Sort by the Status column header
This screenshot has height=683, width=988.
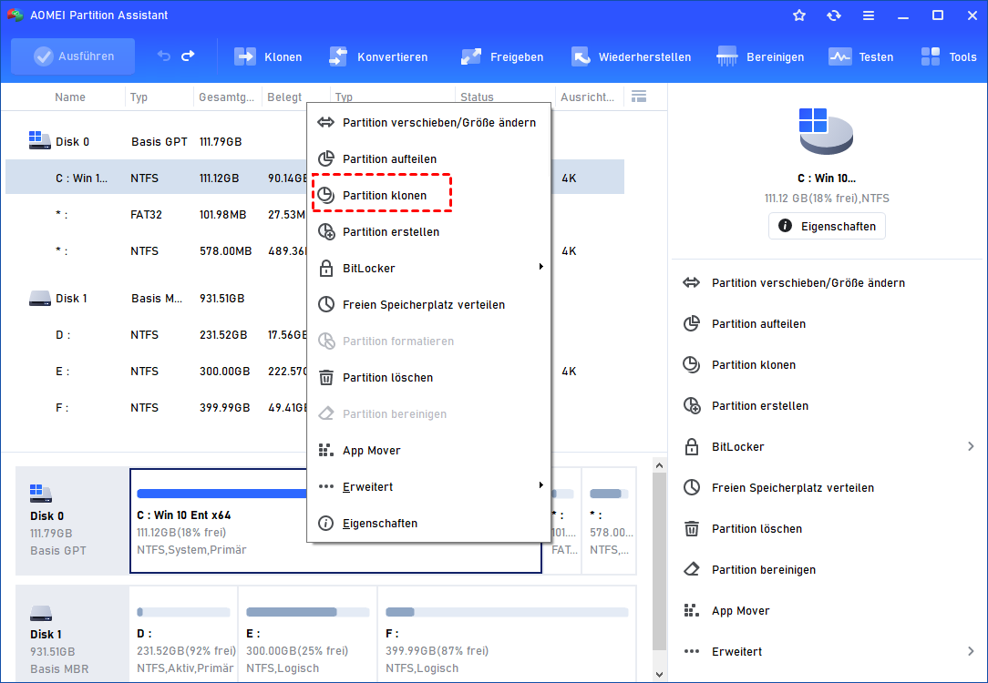pyautogui.click(x=477, y=97)
